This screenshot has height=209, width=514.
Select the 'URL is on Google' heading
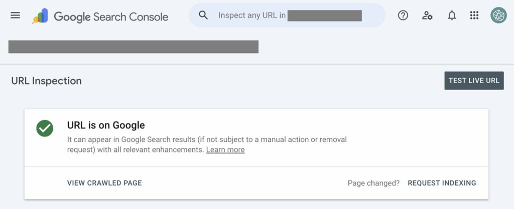[x=106, y=125]
